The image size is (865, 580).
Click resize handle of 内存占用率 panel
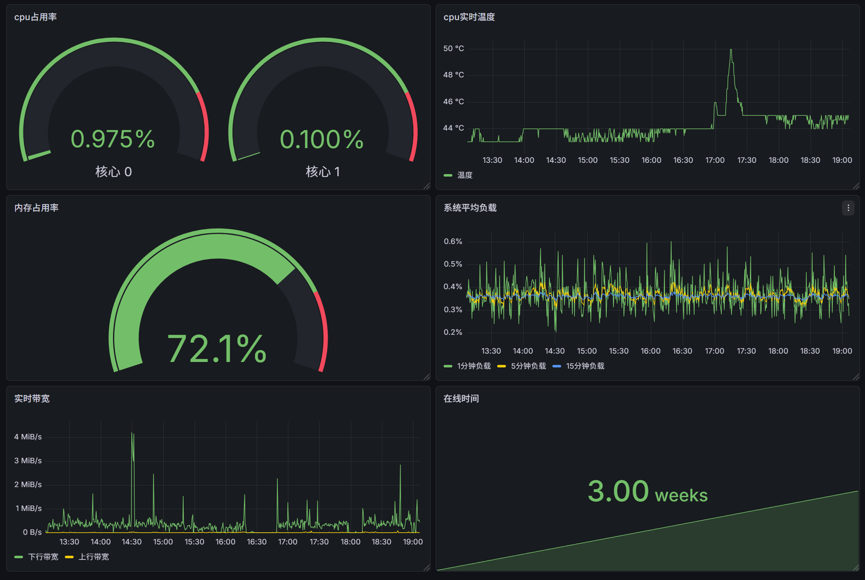pos(426,377)
